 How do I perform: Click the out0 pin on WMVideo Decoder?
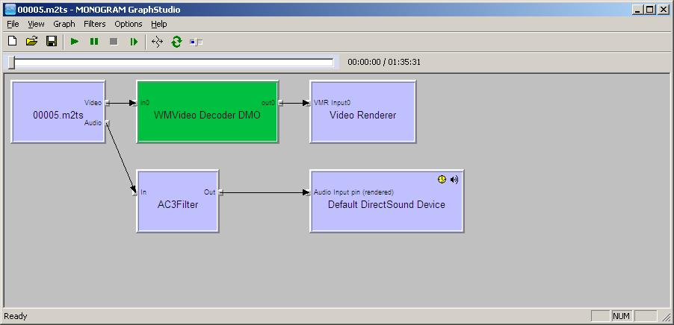click(x=280, y=103)
